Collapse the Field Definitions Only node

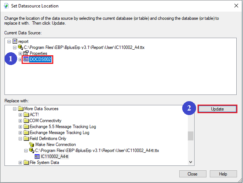pos(20,139)
